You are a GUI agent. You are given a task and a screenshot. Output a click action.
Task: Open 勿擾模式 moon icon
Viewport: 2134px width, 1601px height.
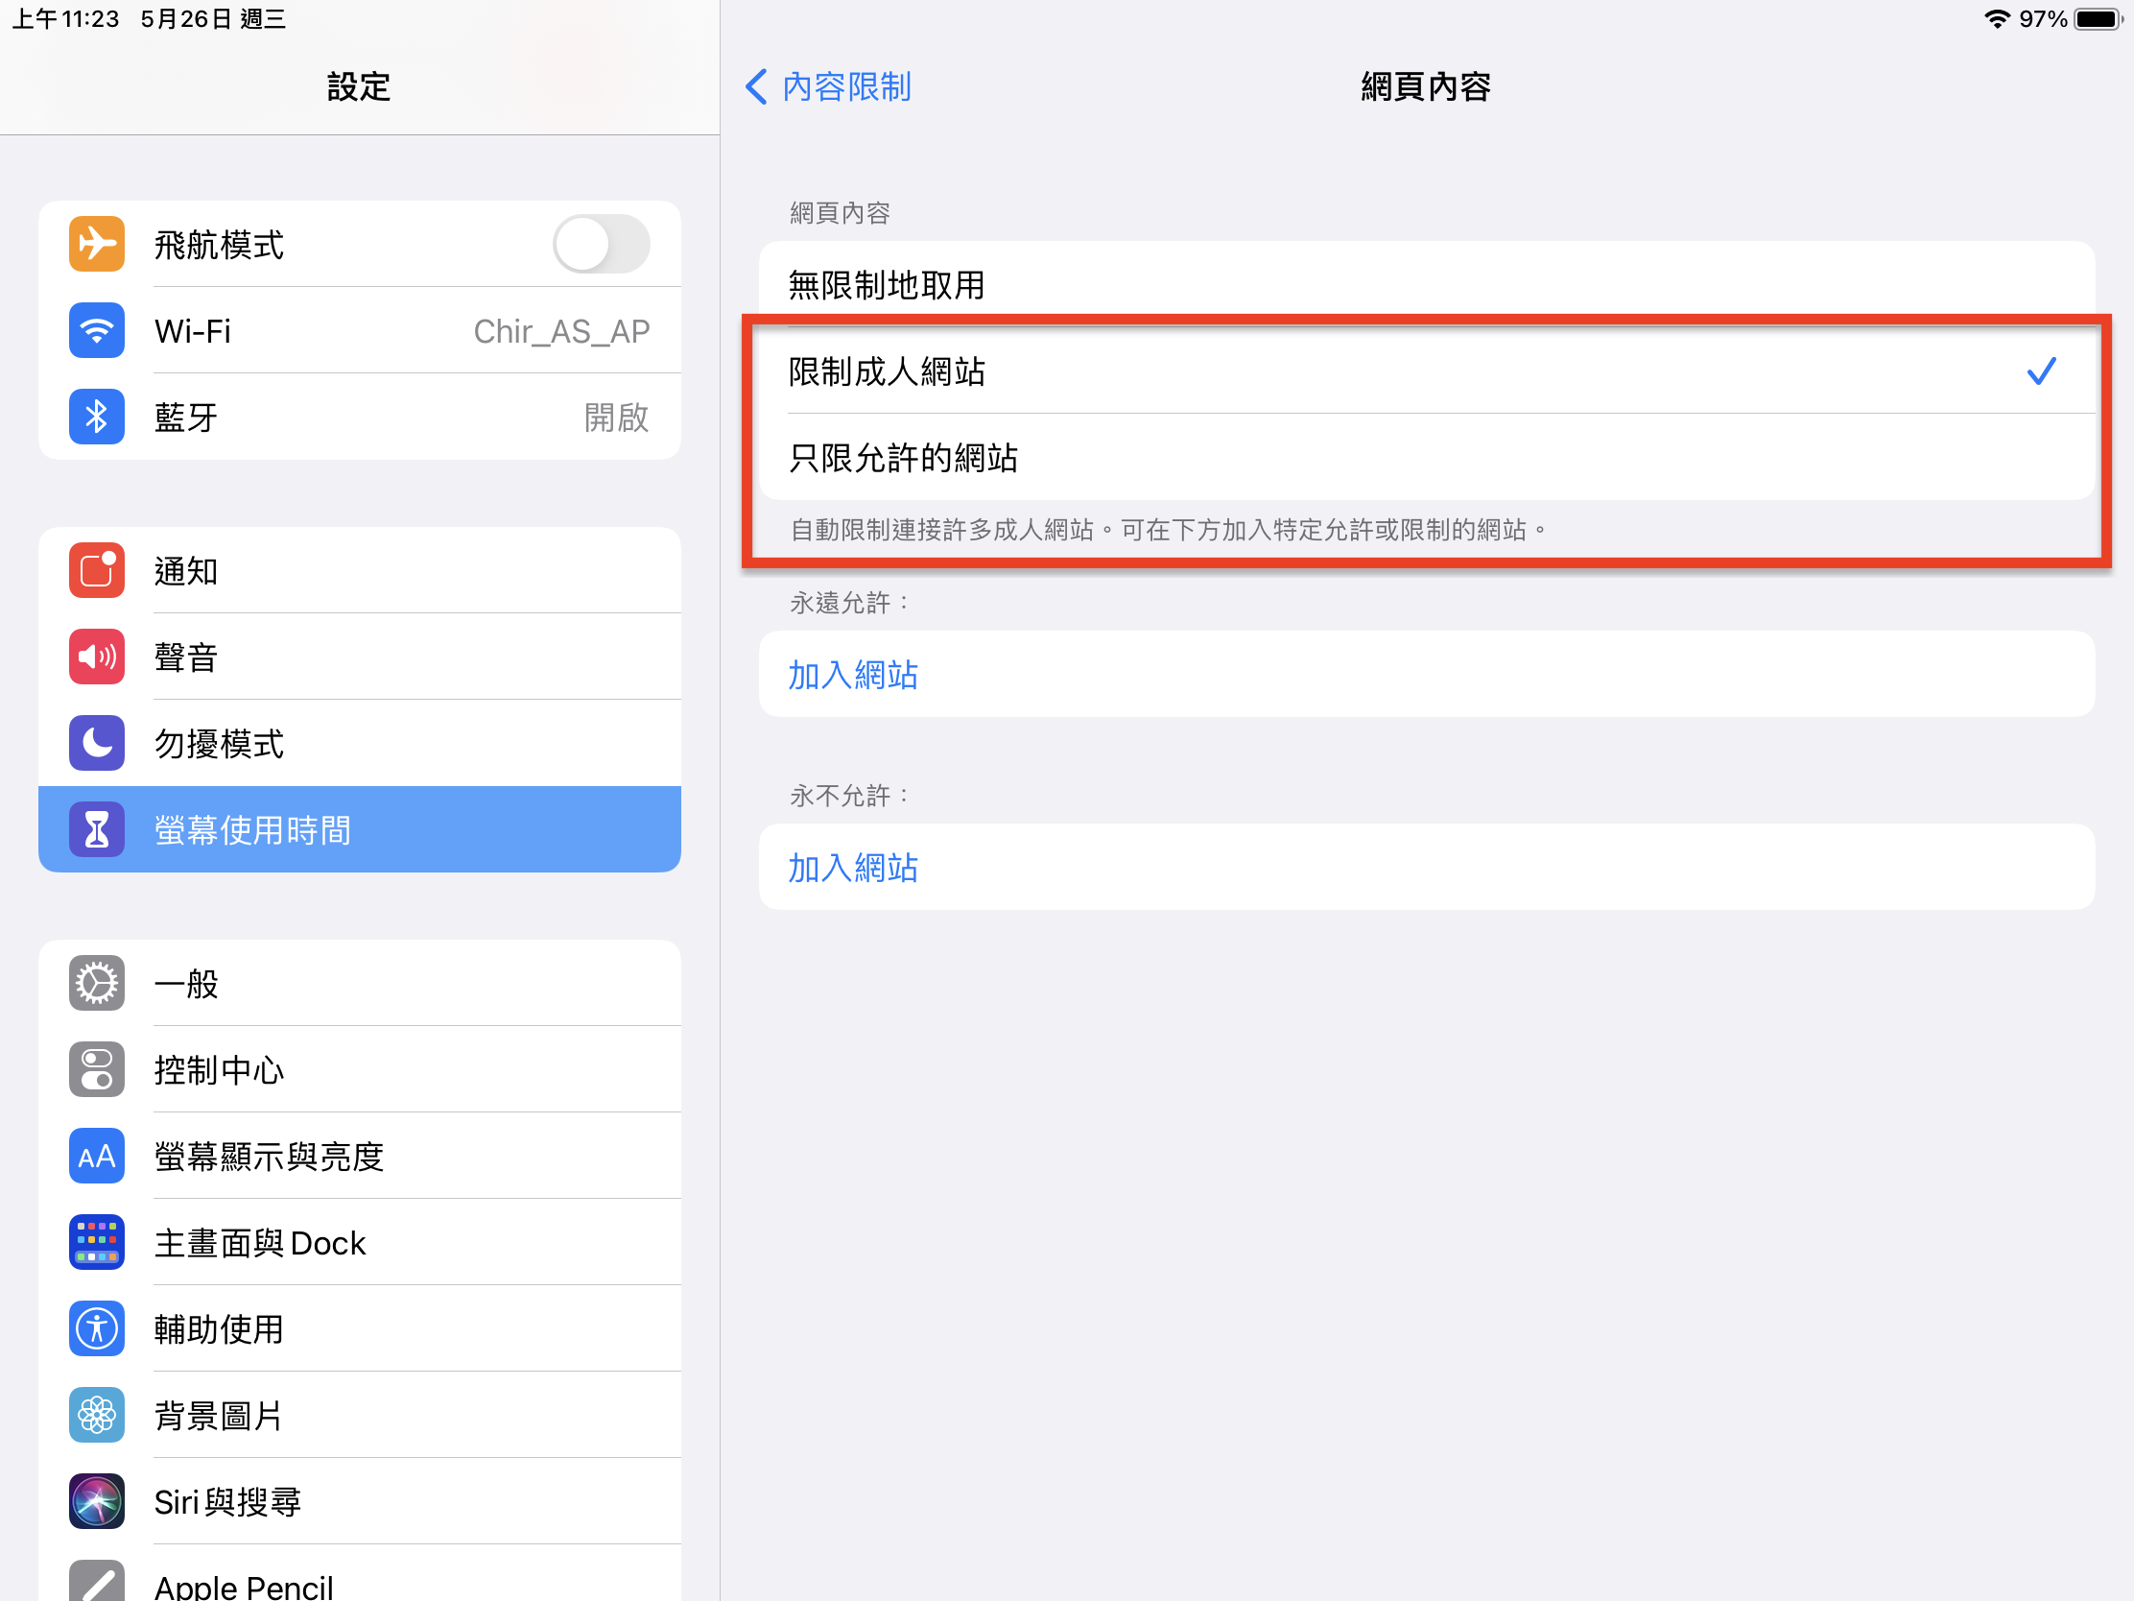point(97,743)
